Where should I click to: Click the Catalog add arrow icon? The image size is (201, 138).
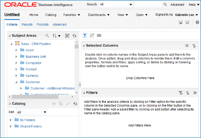coord(54,104)
